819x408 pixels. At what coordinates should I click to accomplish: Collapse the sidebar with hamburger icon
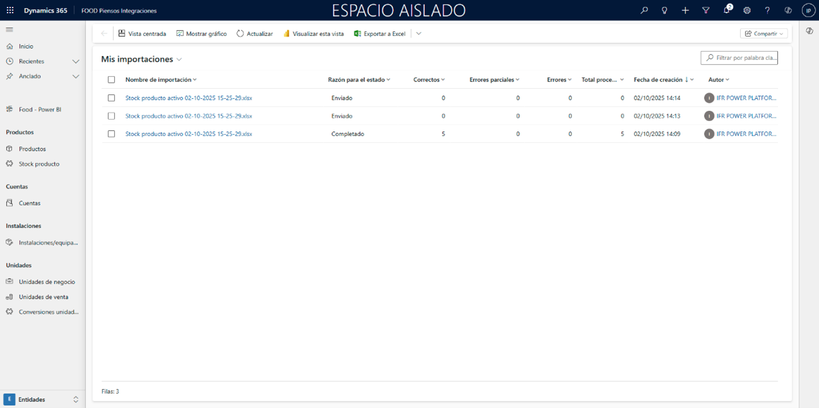tap(9, 30)
